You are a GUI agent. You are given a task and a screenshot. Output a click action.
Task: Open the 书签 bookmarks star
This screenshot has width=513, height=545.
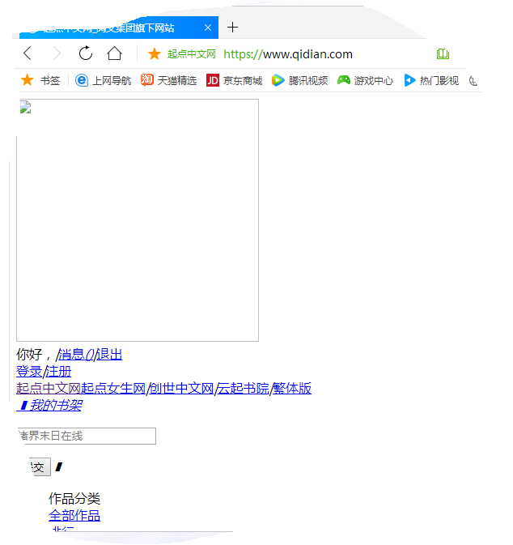click(40, 80)
